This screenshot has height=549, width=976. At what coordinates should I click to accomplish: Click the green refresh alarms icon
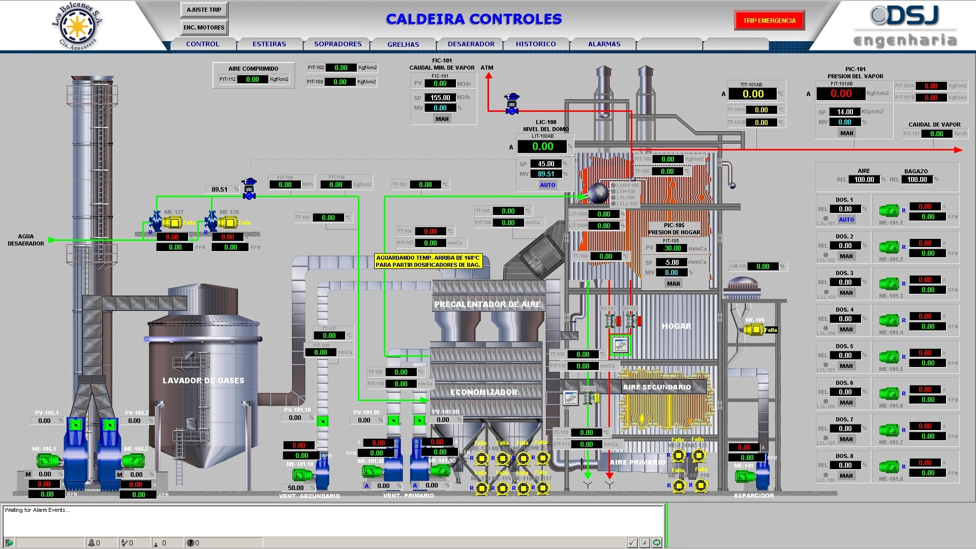pyautogui.click(x=657, y=542)
